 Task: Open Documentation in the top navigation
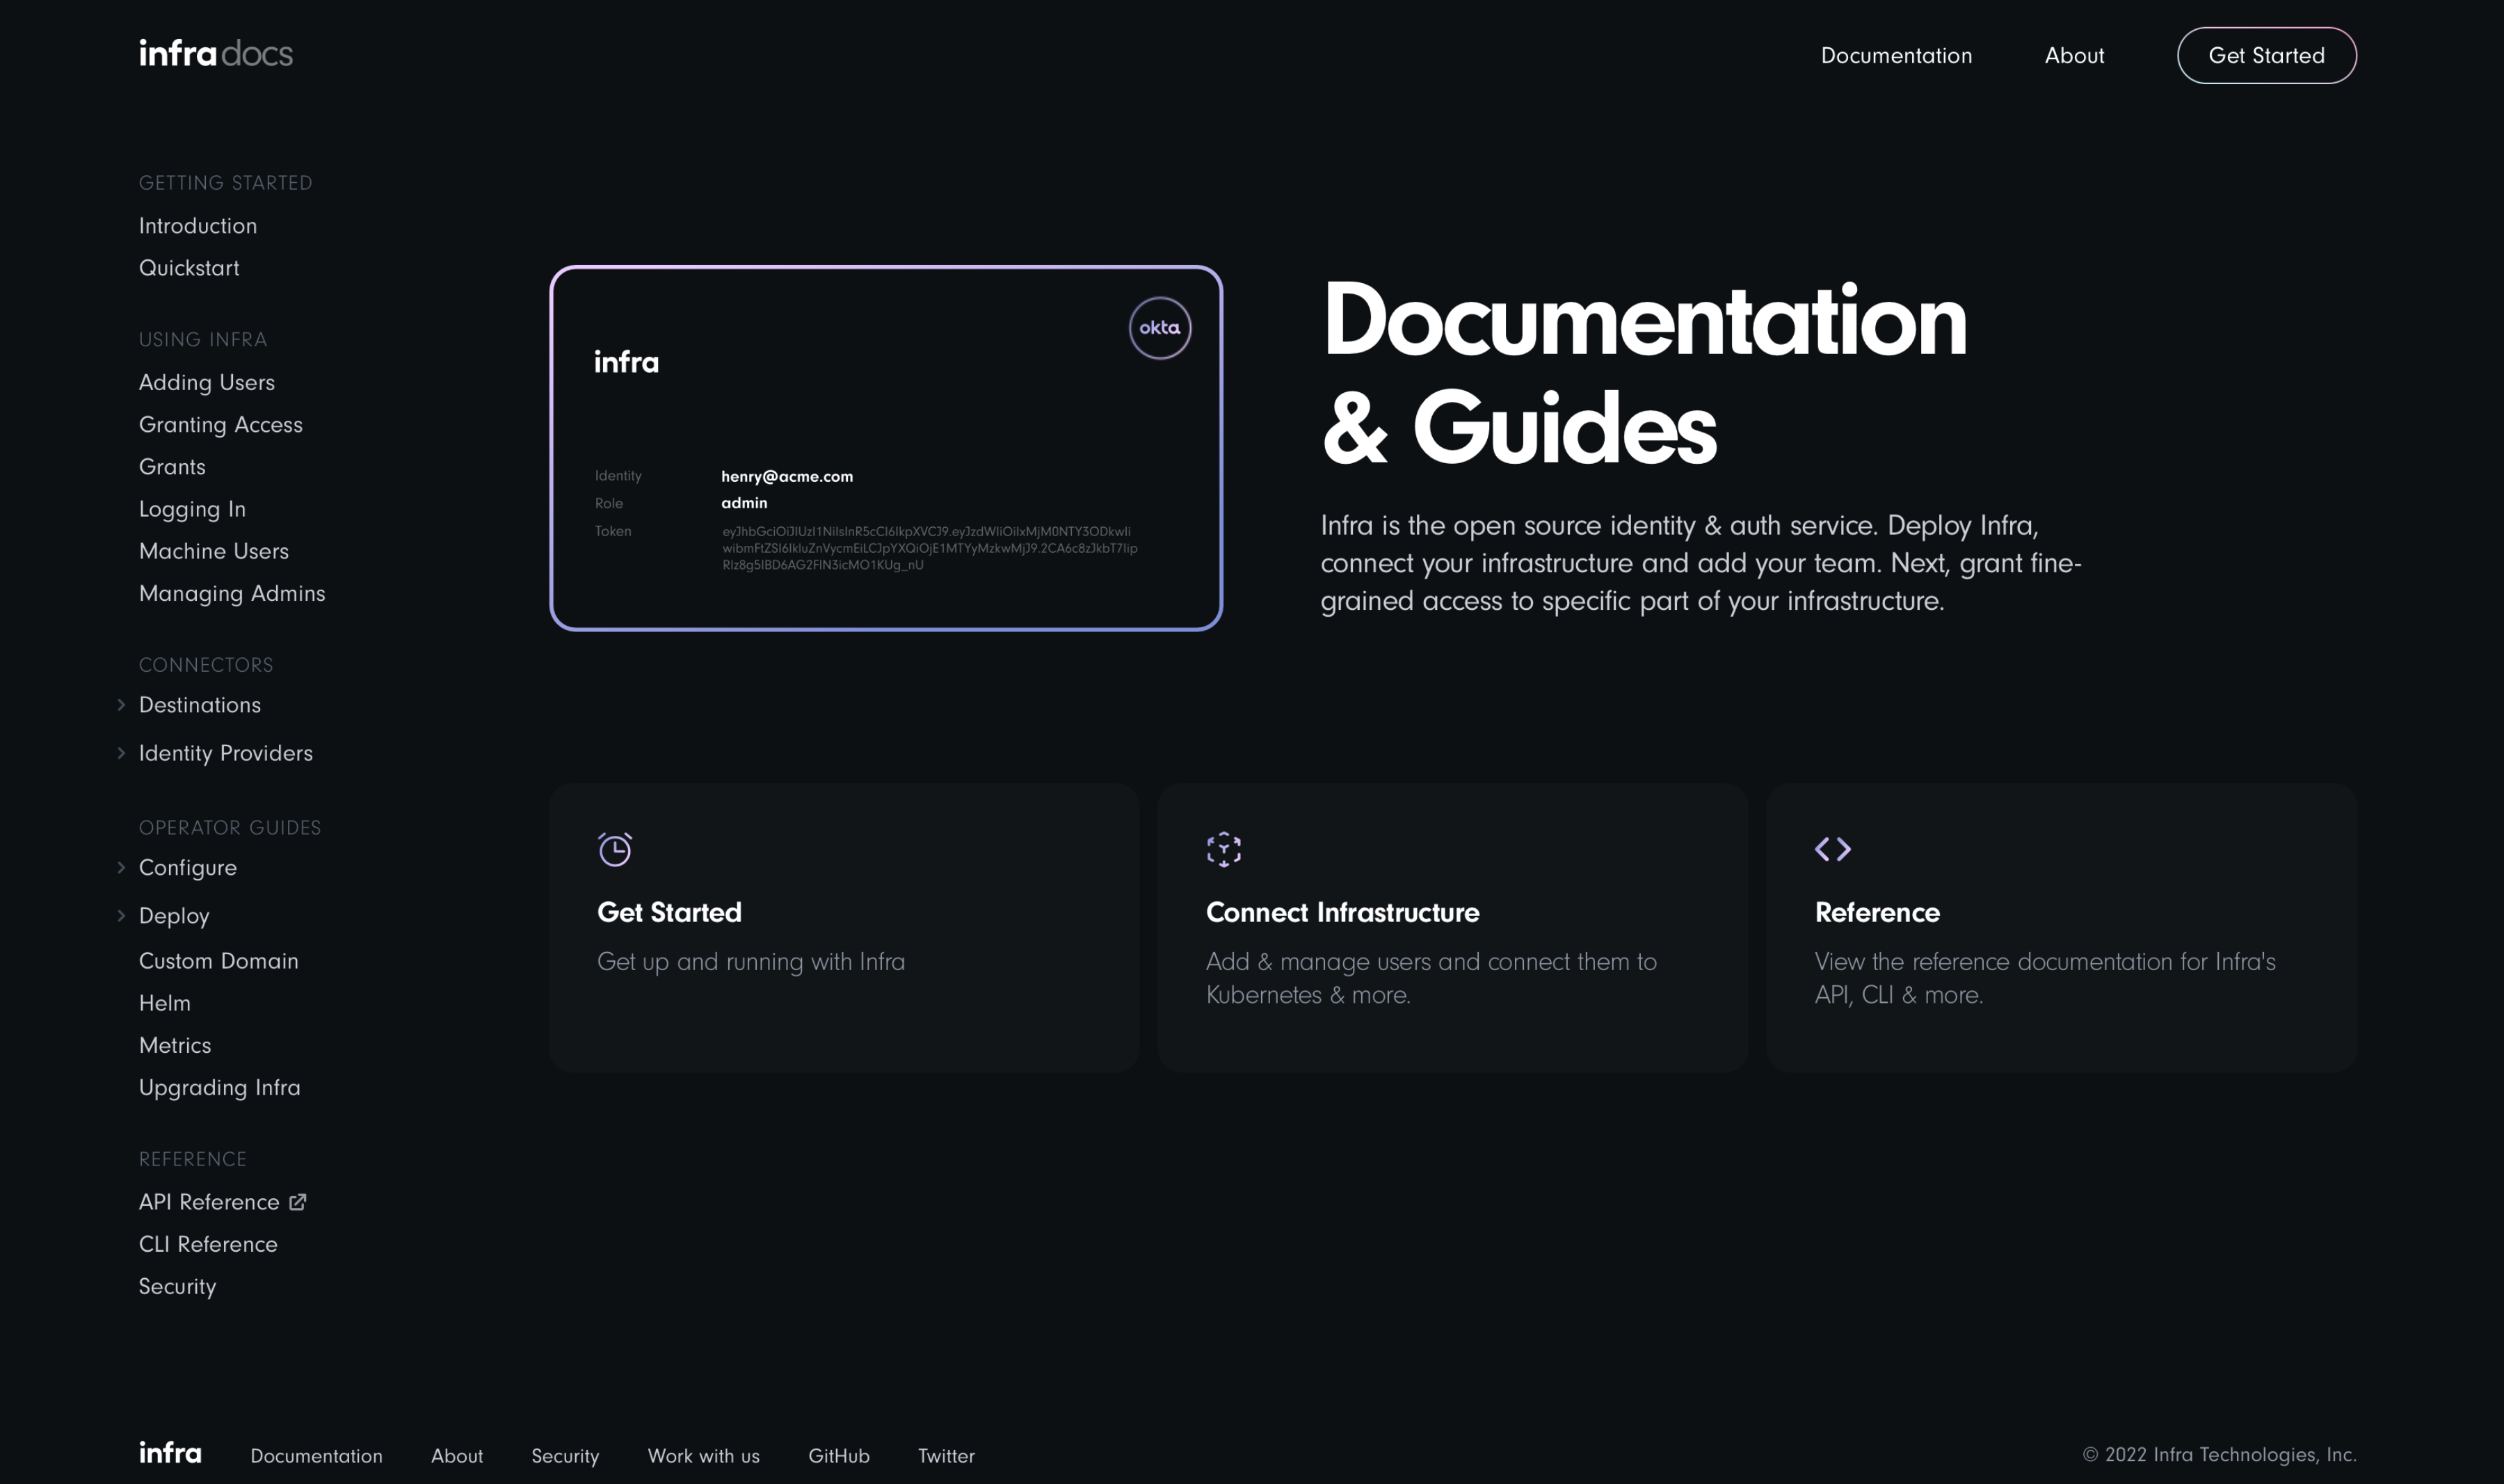[1896, 56]
